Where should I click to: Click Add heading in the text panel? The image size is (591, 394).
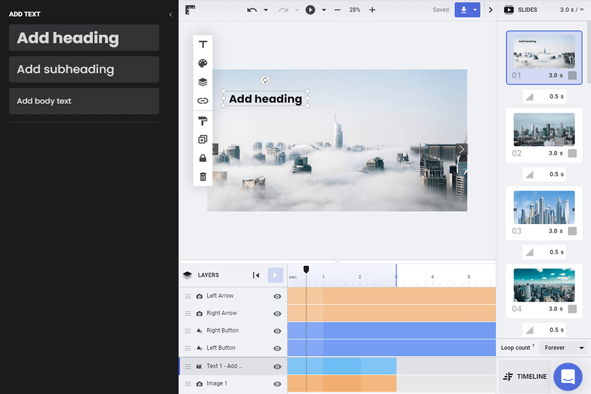(x=84, y=38)
